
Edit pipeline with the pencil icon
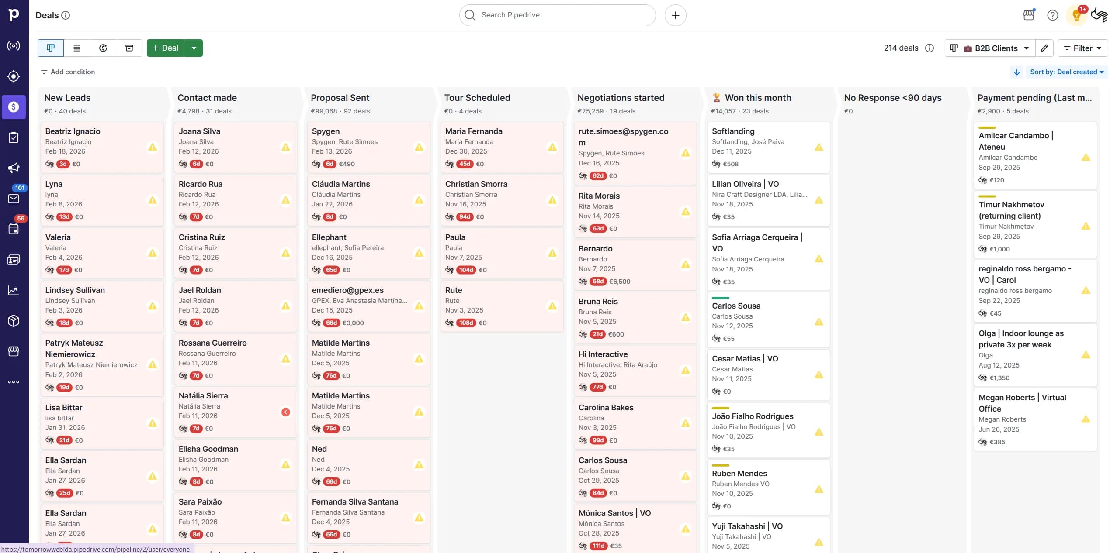(1044, 48)
